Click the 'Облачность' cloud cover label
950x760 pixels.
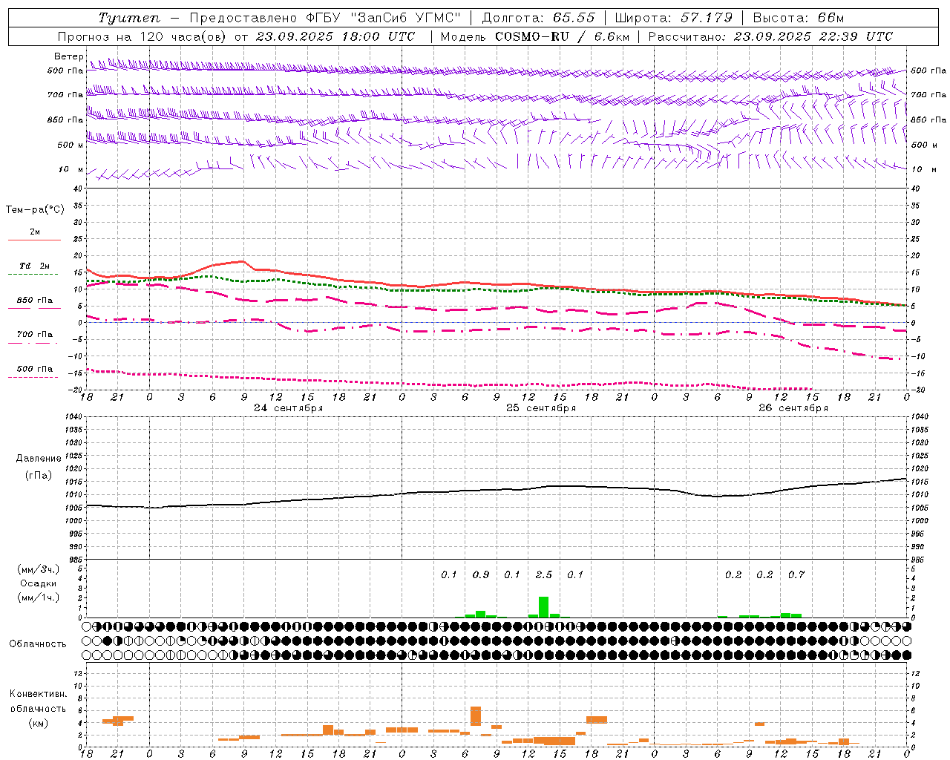38,643
